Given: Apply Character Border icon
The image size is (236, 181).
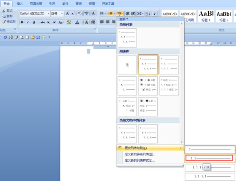Looking at the screenshot, I should [93, 13].
